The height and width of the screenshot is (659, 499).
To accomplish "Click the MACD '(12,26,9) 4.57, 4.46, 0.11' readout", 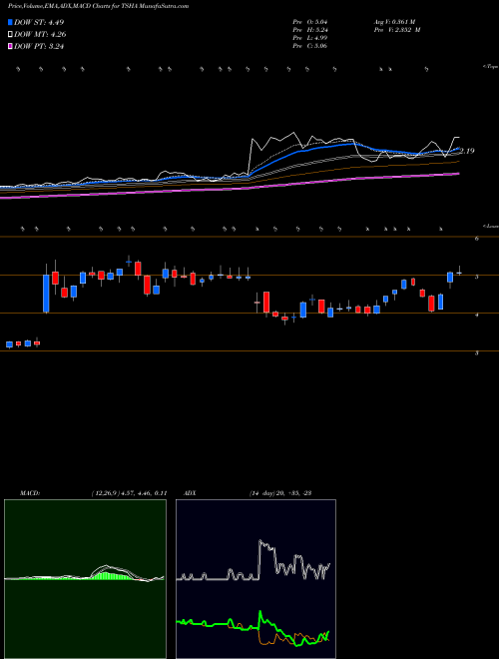I will coord(129,493).
